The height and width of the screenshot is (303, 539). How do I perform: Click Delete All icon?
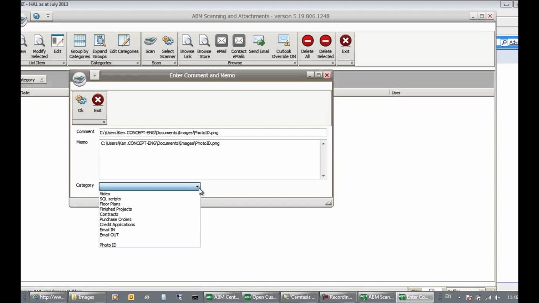click(307, 46)
